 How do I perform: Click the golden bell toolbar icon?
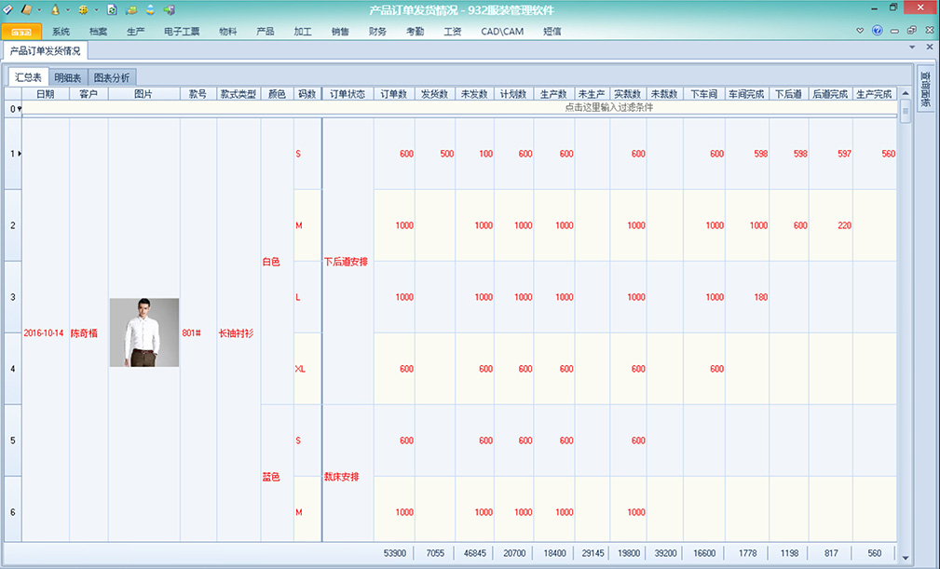(55, 9)
